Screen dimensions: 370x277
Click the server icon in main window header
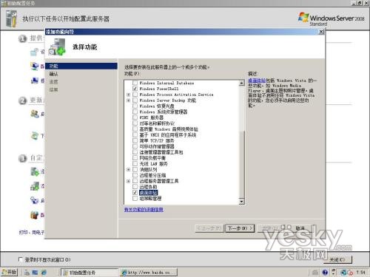point(12,18)
